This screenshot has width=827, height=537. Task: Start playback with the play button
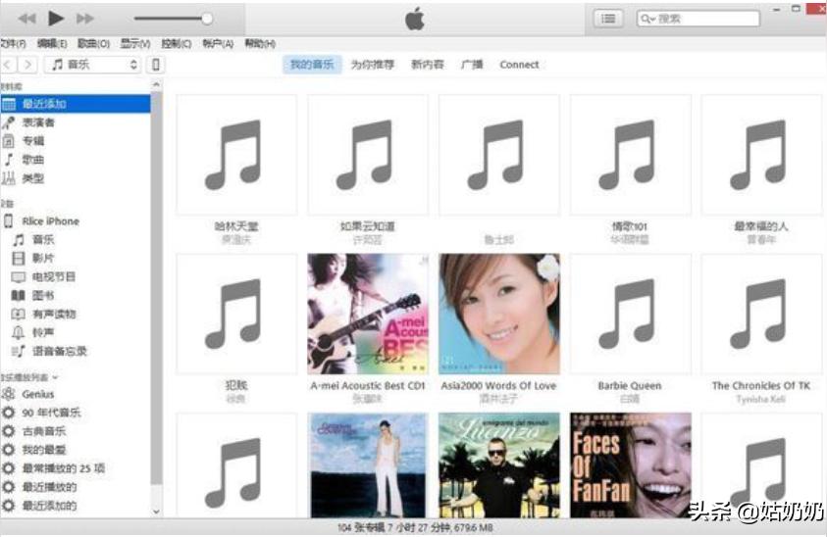pos(55,19)
